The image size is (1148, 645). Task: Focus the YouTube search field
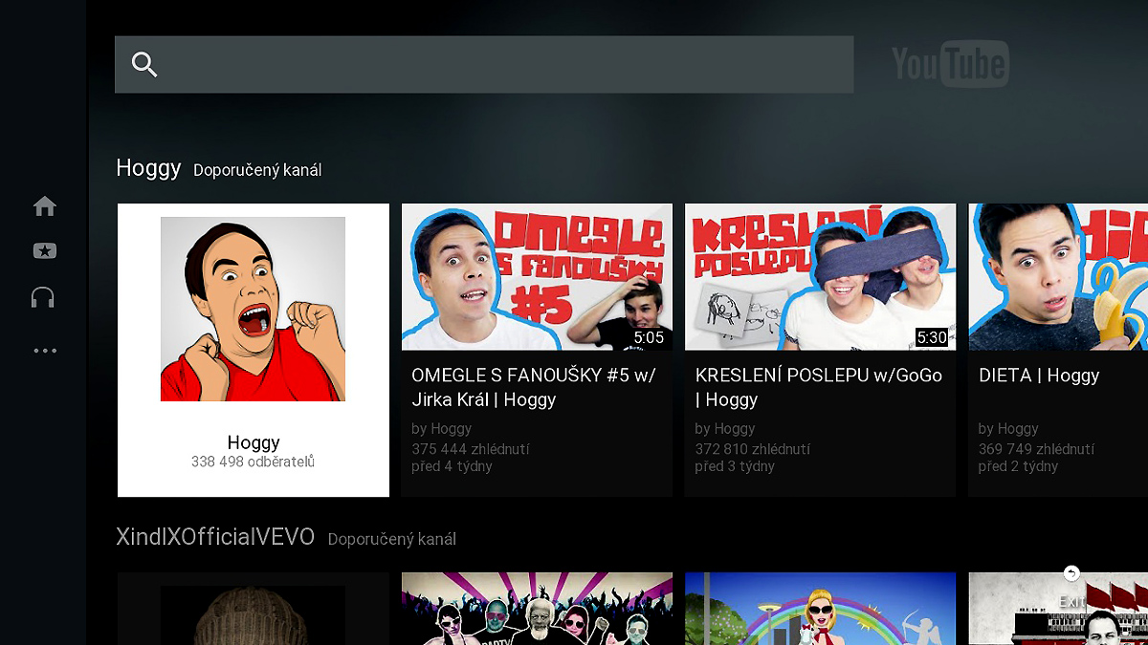point(484,64)
